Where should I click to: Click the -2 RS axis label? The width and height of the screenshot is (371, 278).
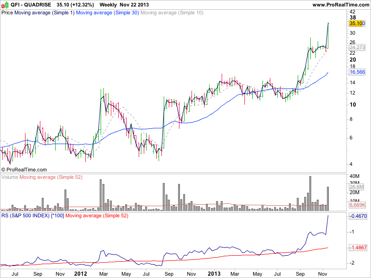(x=352, y=263)
